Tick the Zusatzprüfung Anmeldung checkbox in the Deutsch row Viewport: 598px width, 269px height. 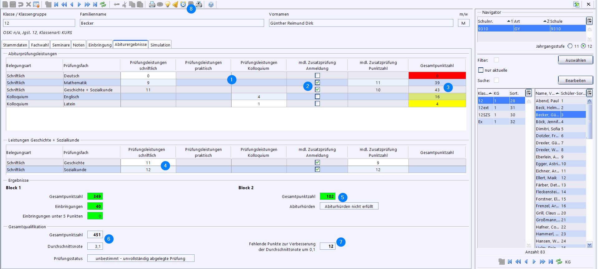click(317, 75)
